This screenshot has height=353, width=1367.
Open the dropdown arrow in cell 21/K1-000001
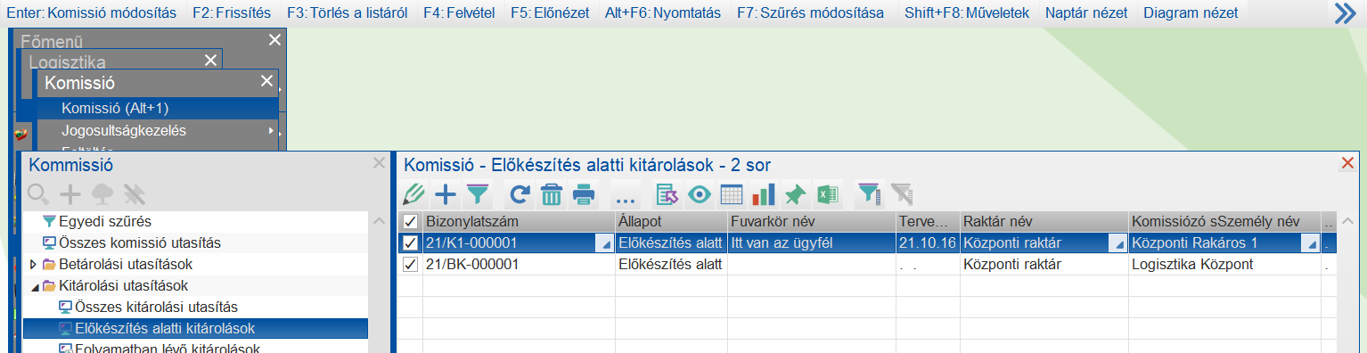(606, 243)
